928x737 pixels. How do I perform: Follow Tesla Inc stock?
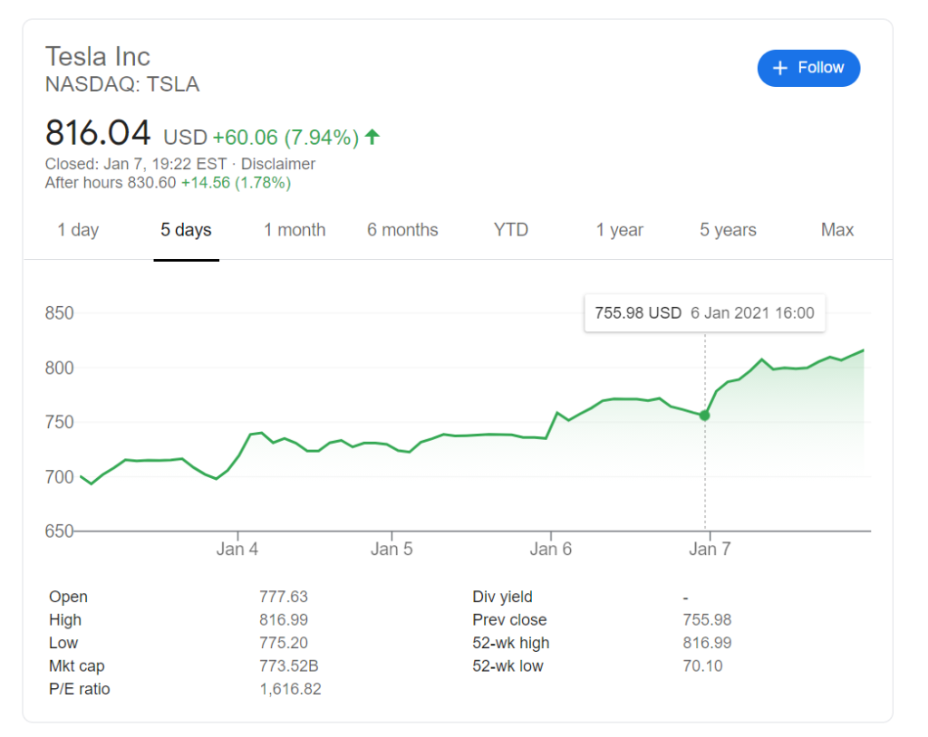(808, 67)
